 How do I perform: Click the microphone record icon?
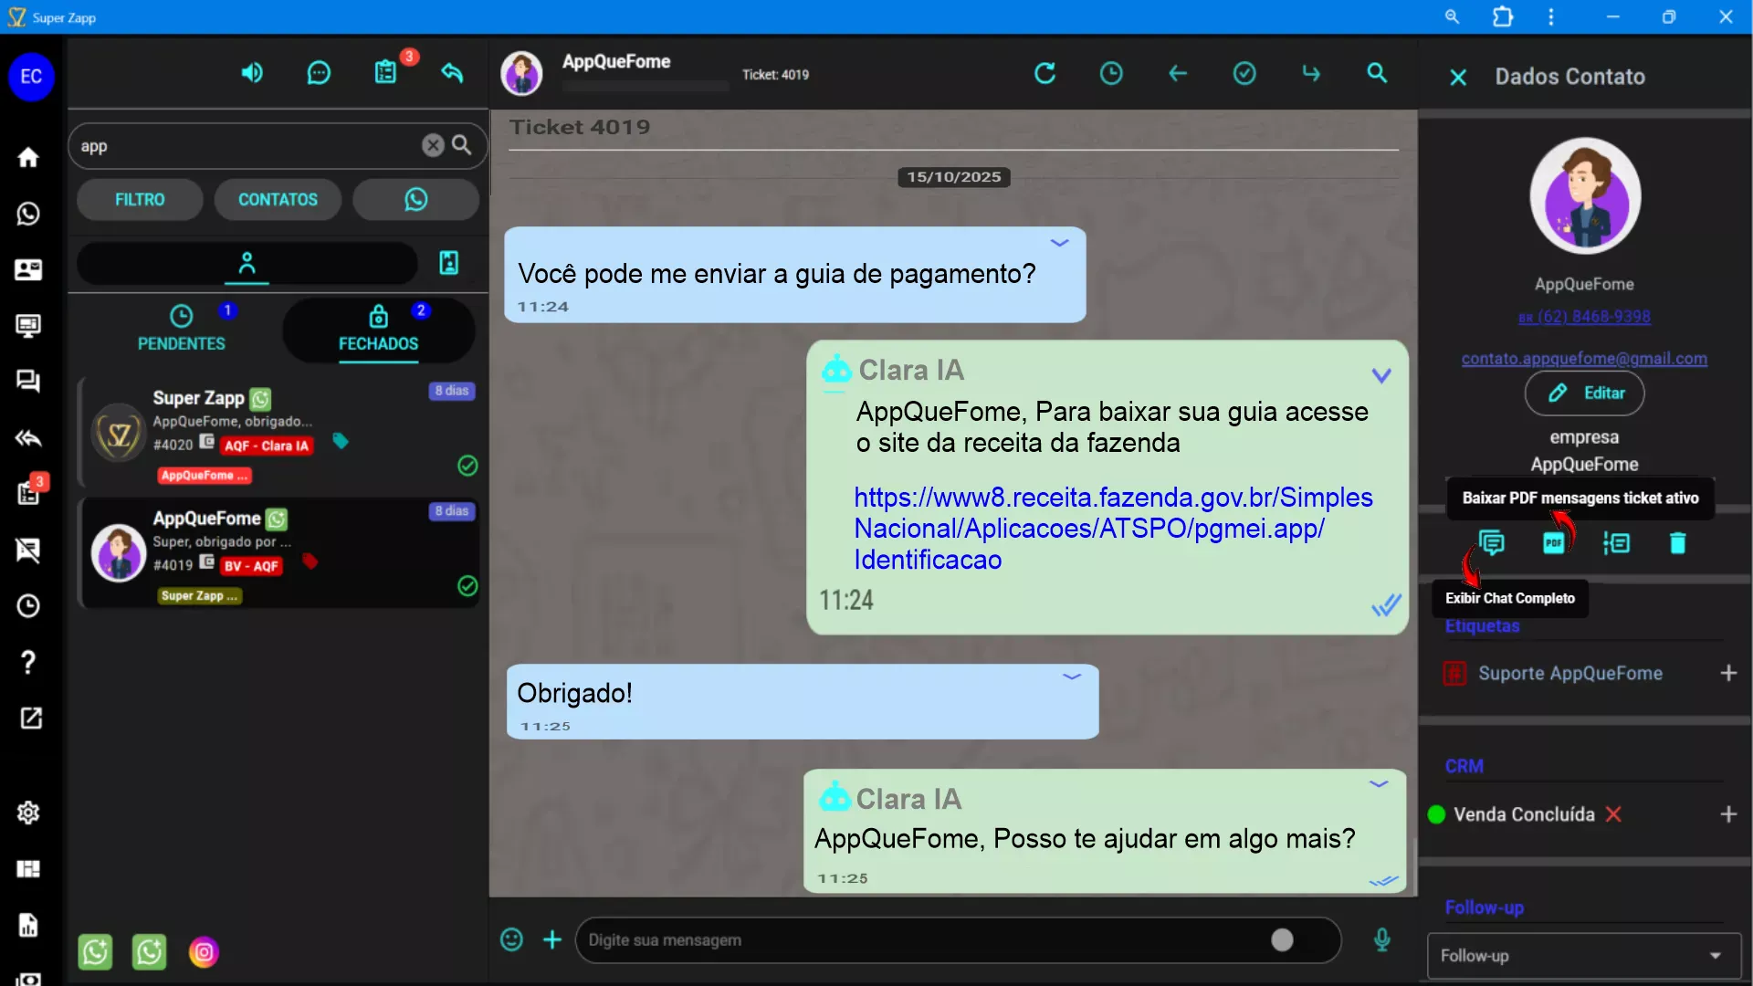tap(1382, 939)
